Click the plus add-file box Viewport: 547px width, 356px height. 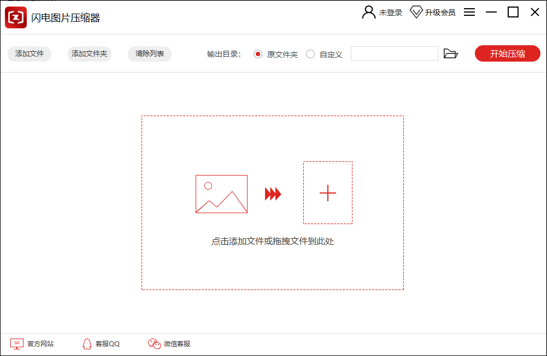[327, 193]
